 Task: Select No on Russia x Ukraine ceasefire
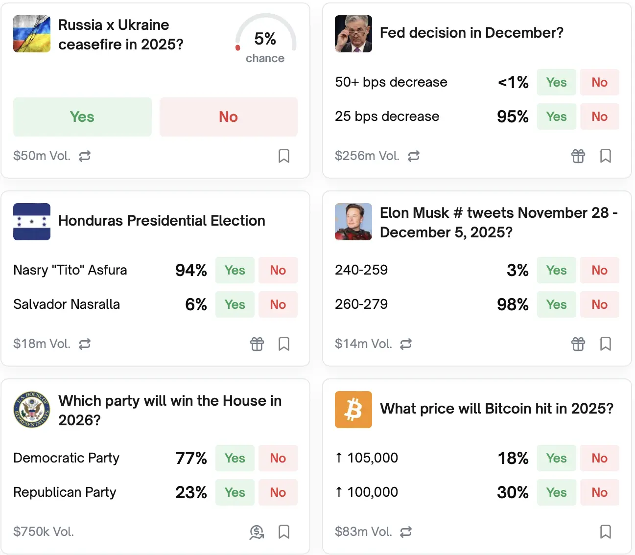pyautogui.click(x=228, y=116)
